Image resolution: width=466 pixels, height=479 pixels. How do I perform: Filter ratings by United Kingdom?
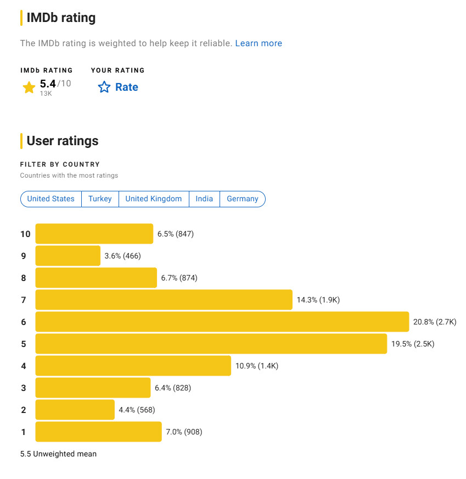tap(154, 199)
